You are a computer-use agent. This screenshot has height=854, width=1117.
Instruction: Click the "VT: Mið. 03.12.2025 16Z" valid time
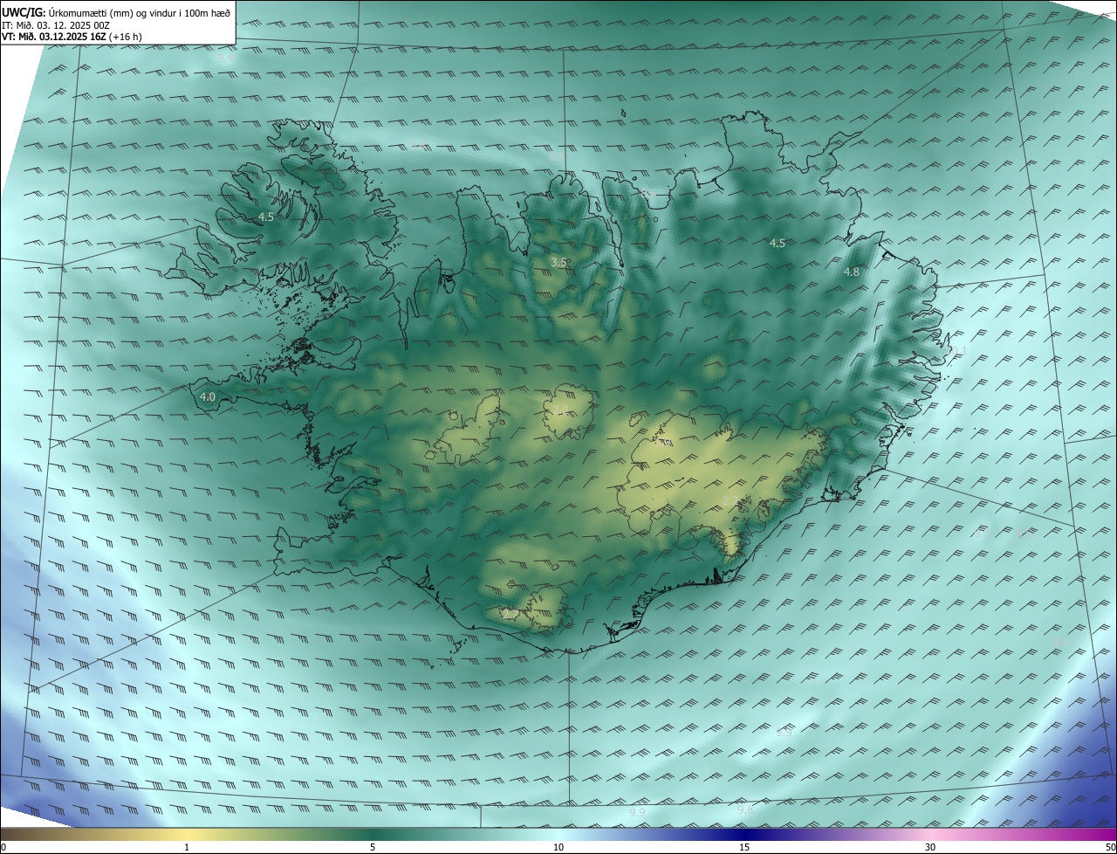click(52, 37)
